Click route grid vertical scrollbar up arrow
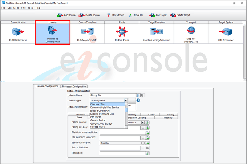The height and width of the screenshot is (164, 247). (244, 25)
